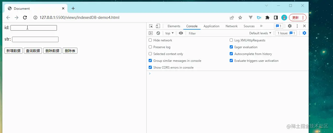This screenshot has height=133, width=333.
Task: View site information icon in address bar
Action: pos(35,18)
